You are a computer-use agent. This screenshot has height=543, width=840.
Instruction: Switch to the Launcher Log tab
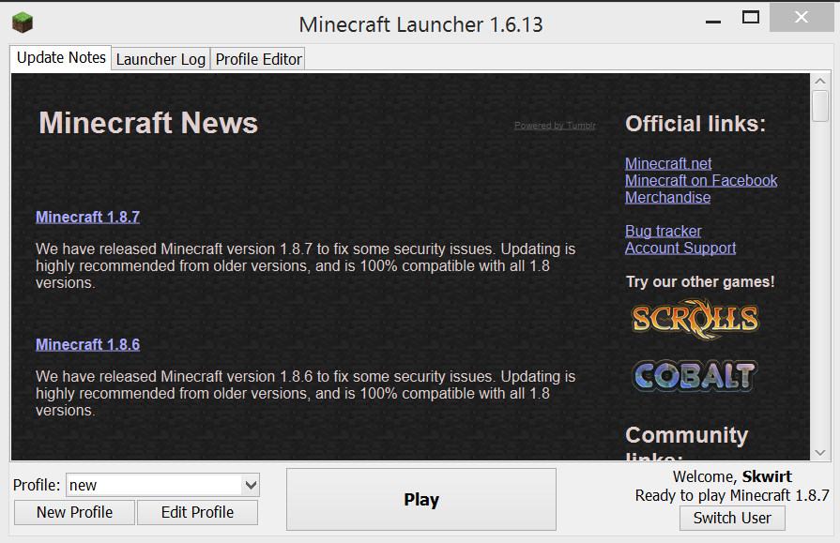[160, 59]
